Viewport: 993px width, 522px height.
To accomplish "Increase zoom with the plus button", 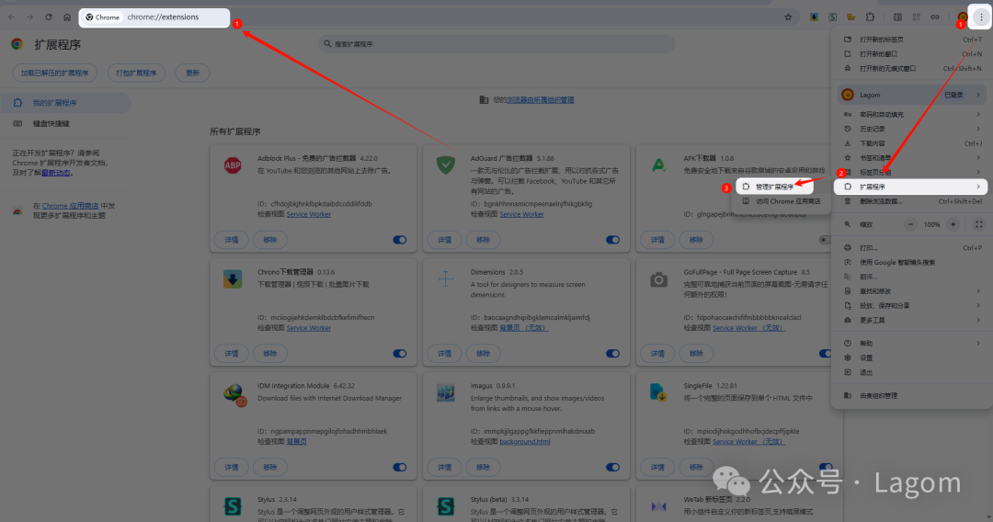I will pyautogui.click(x=953, y=224).
